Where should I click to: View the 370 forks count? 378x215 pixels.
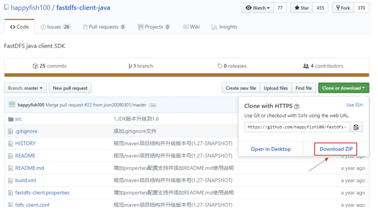tap(361, 8)
